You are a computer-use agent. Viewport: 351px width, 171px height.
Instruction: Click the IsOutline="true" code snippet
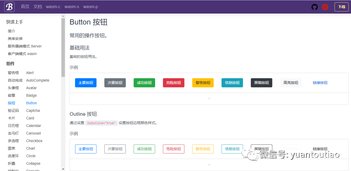pyautogui.click(x=101, y=123)
